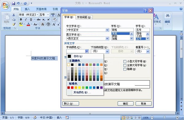The width and height of the screenshot is (184, 120).
Task: Click the Undo arrow icon
Action: pyautogui.click(x=18, y=3)
